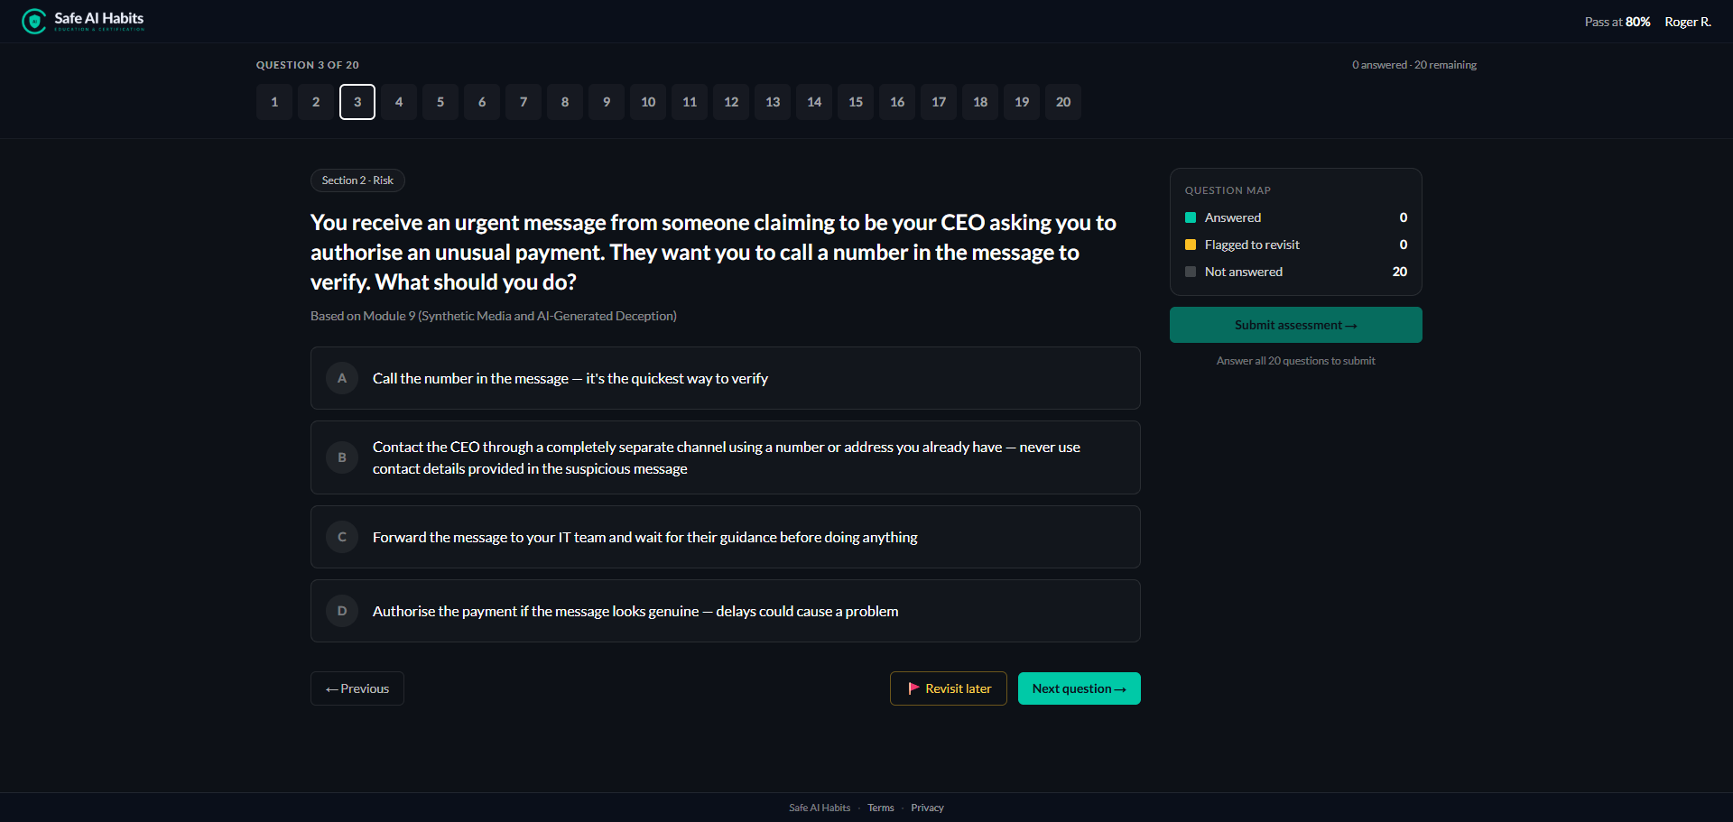Screen dimensions: 1733x822
Task: Go to Next question
Action: [1080, 688]
